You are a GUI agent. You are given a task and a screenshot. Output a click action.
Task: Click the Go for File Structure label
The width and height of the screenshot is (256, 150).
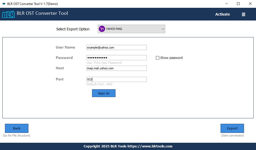coord(16,135)
